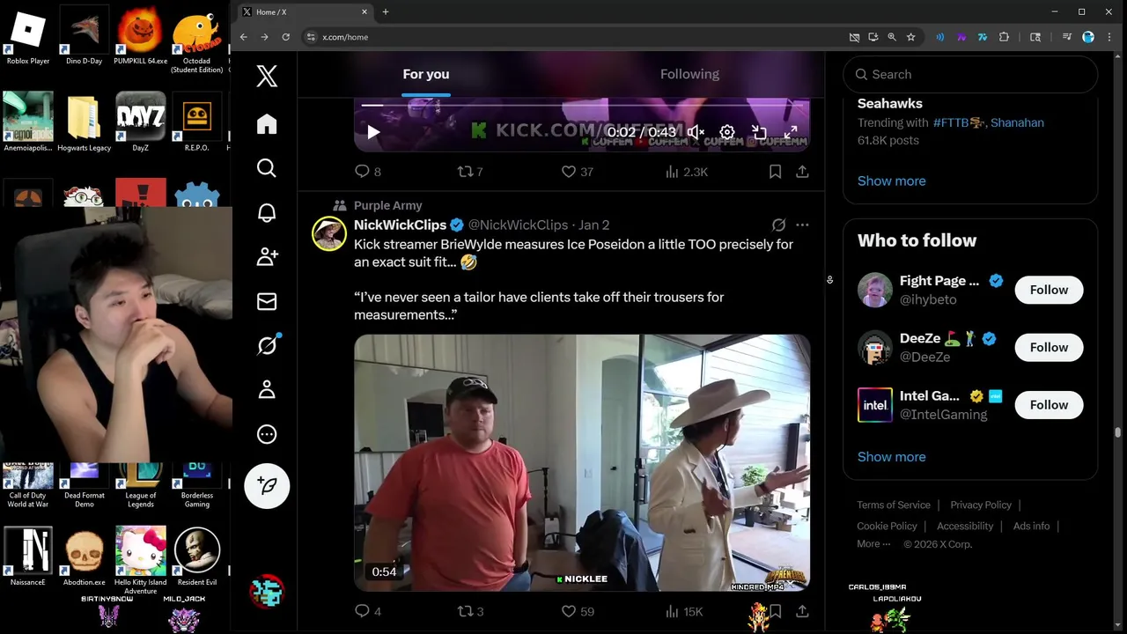Expand the footer More menu
This screenshot has width=1127, height=634.
click(x=873, y=544)
